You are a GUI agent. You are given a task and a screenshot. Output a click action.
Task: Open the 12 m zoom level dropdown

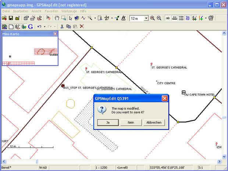coord(146,18)
